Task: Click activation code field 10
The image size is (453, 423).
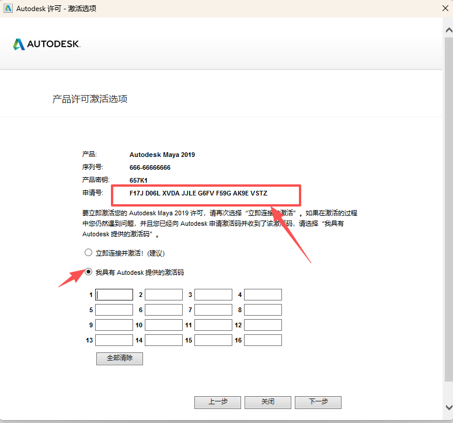Action: click(164, 325)
